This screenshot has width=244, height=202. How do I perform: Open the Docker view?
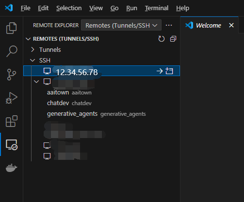[x=11, y=168]
